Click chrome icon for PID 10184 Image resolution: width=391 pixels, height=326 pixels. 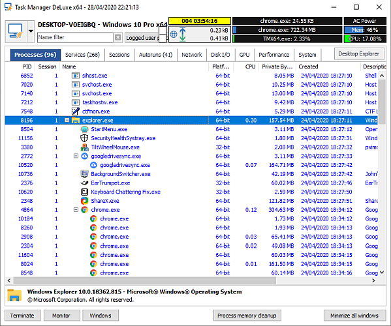point(93,218)
